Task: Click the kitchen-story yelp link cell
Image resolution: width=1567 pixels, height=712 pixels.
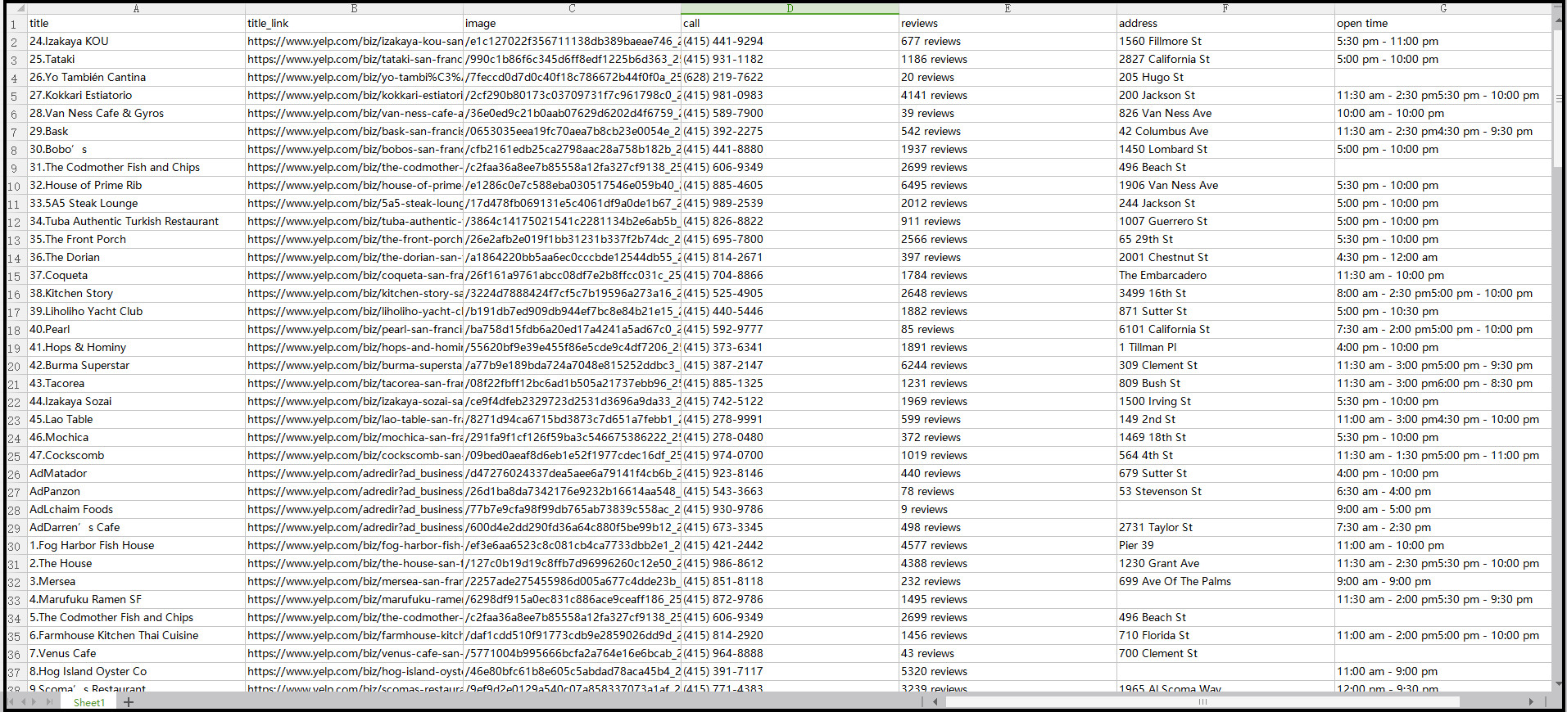Action: click(x=354, y=294)
